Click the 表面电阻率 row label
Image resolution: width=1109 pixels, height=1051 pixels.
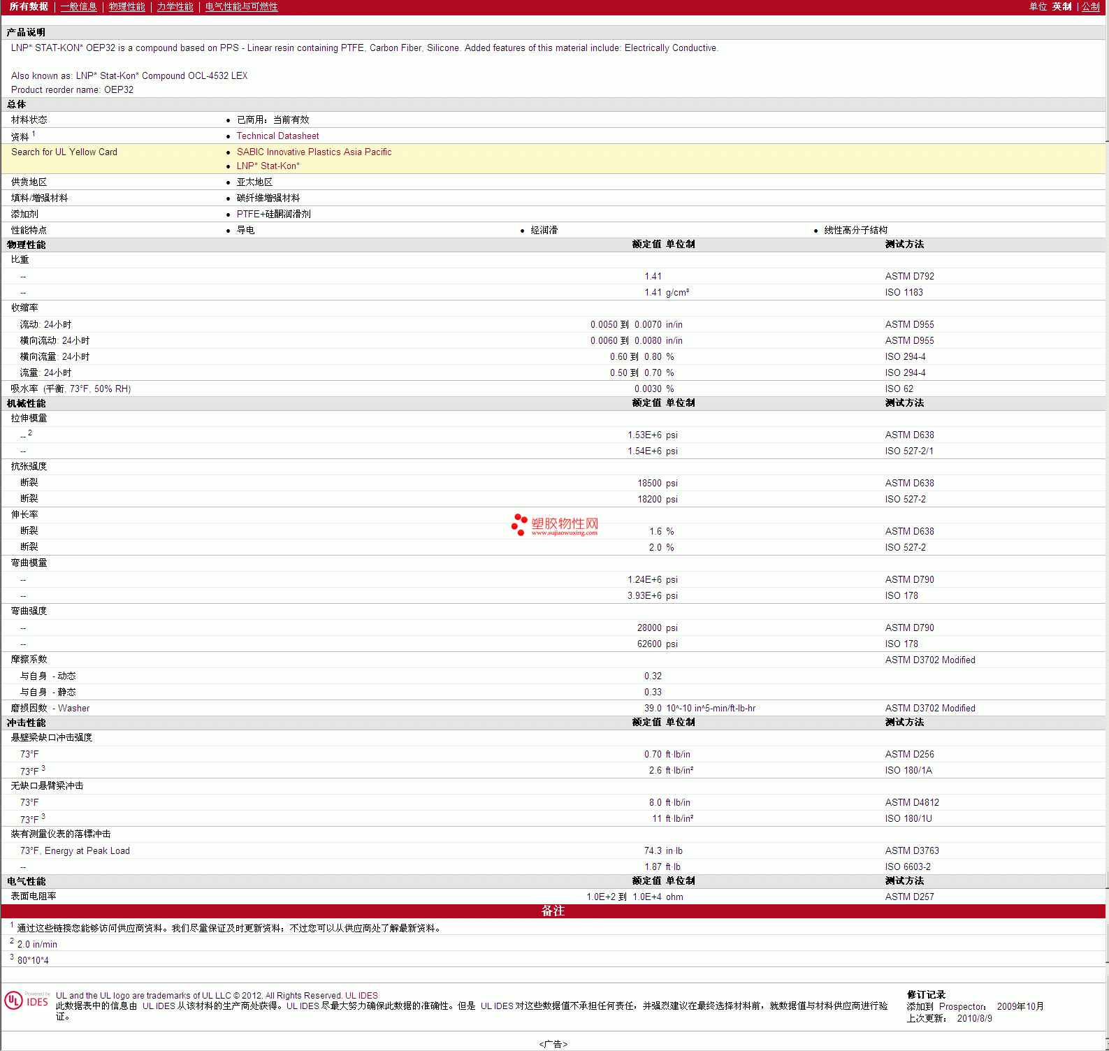(x=34, y=897)
